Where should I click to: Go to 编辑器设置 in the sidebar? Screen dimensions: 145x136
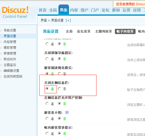tap(11, 71)
